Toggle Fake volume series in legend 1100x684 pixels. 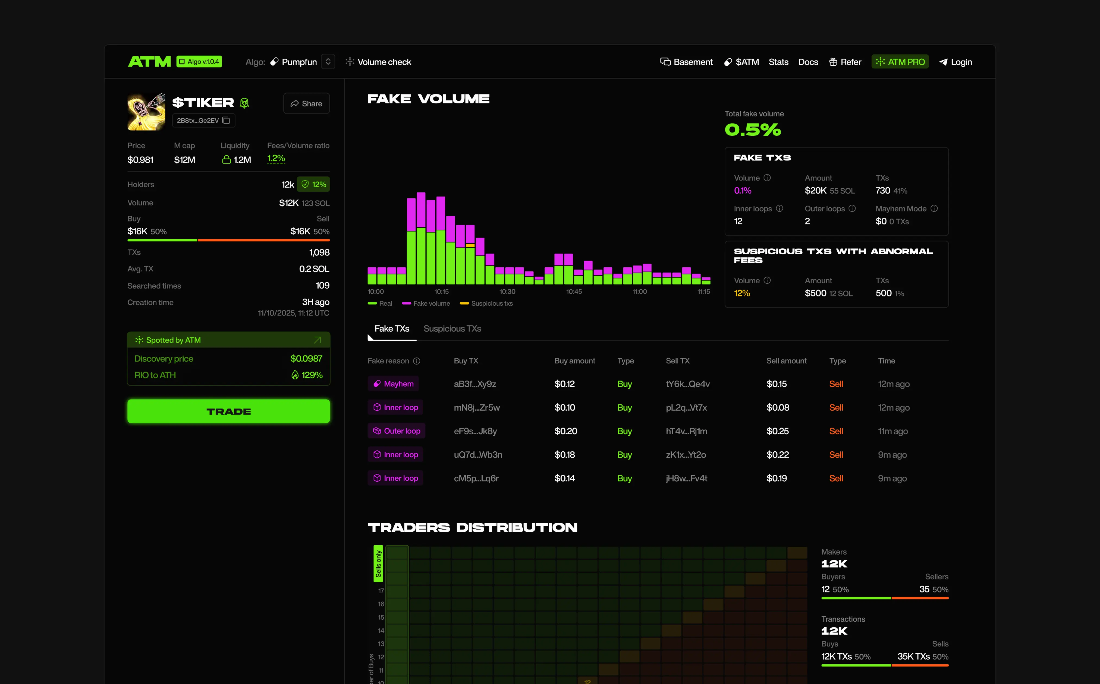[426, 303]
